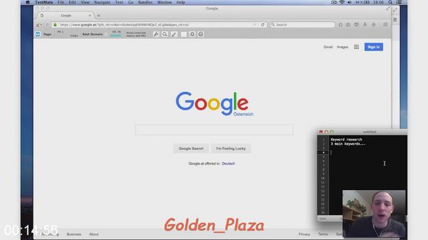428x240 pixels.
Task: Open the Firefox hamburger menu
Action: pyautogui.click(x=385, y=25)
